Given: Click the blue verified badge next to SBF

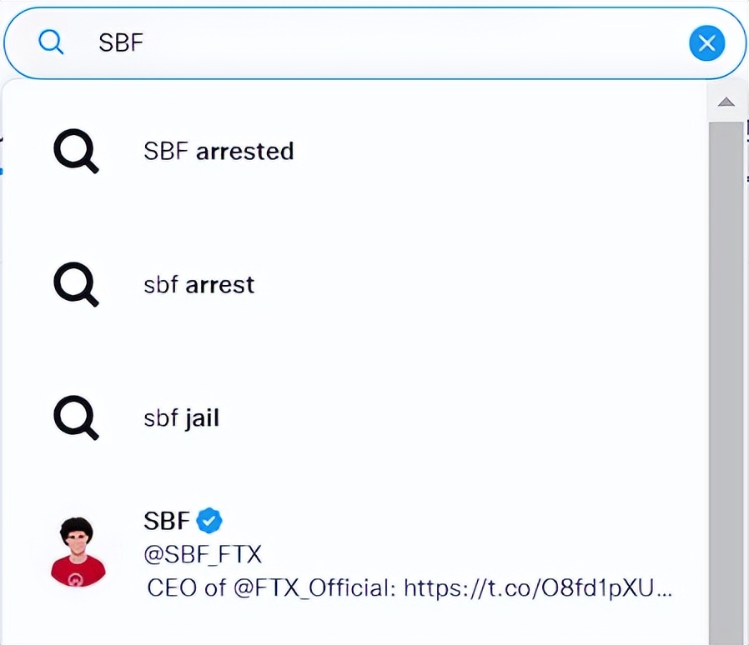Looking at the screenshot, I should click(209, 522).
